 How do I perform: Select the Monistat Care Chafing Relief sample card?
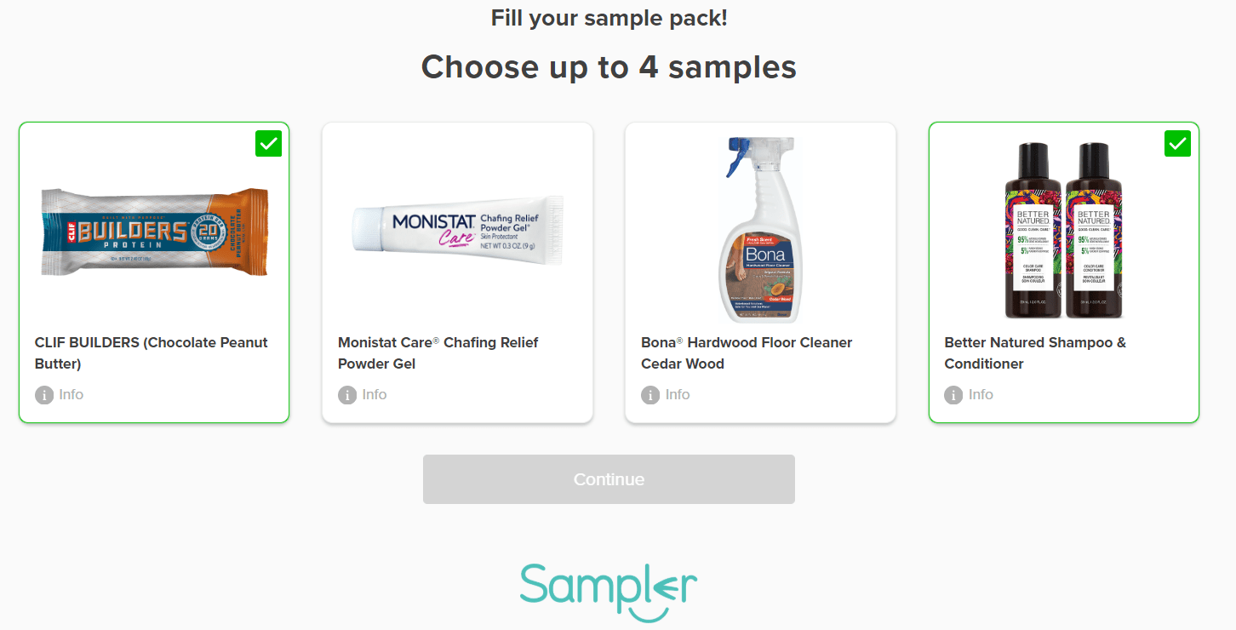[x=457, y=272]
